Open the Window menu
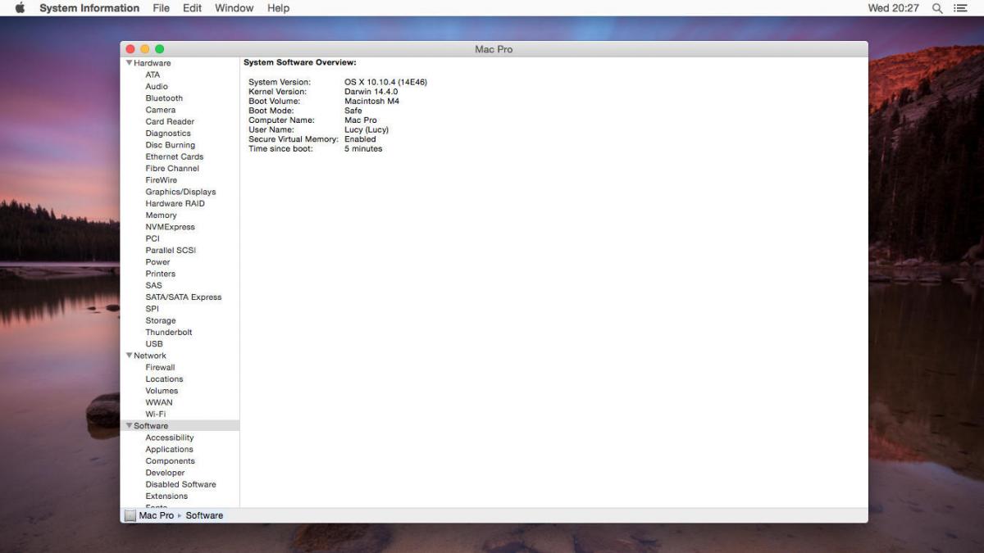The width and height of the screenshot is (984, 553). [234, 8]
